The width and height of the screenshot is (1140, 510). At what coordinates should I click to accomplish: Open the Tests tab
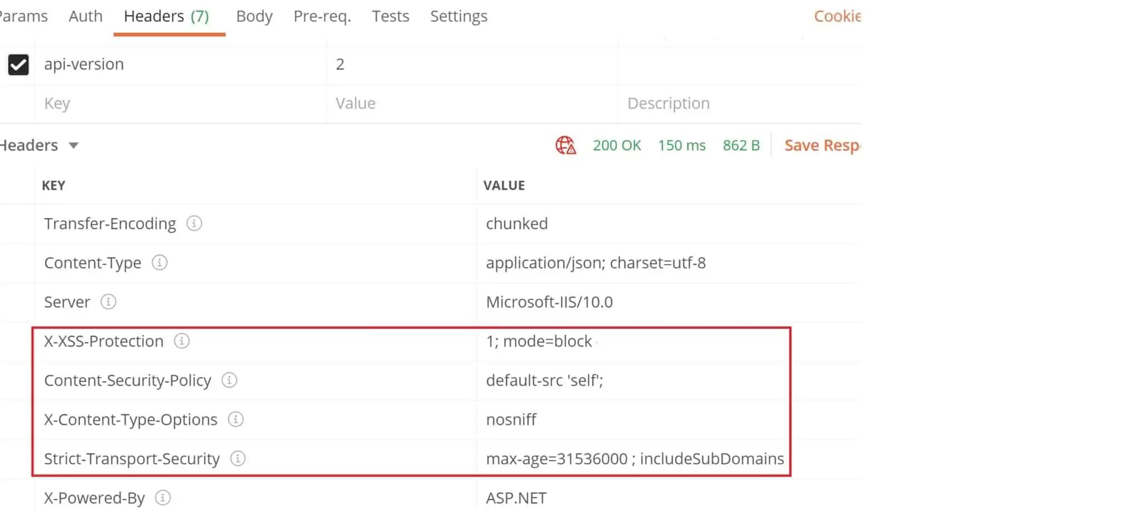click(390, 16)
